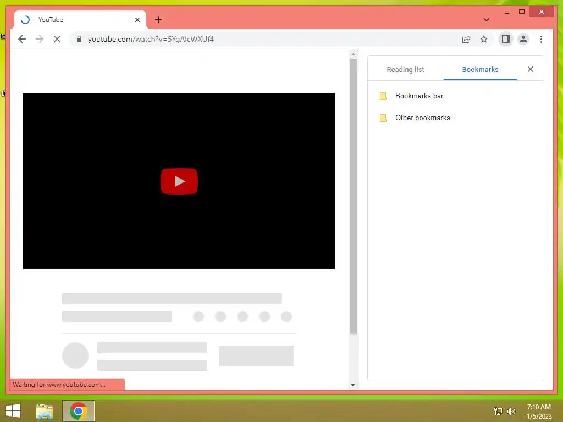Select the Bookmarks tab in side panel
The height and width of the screenshot is (422, 563).
[x=480, y=70]
